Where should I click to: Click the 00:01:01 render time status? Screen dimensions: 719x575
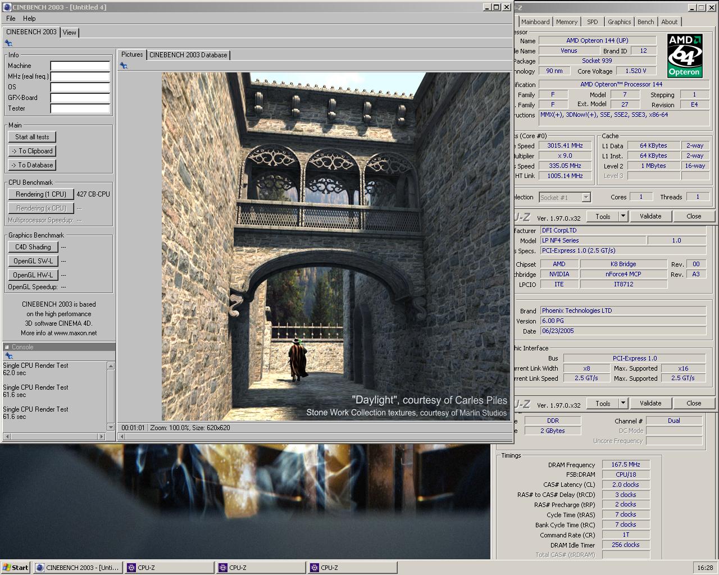[133, 428]
